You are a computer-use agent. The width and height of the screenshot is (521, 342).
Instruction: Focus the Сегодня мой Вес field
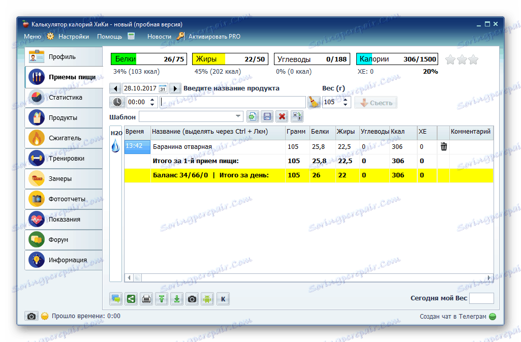click(481, 298)
